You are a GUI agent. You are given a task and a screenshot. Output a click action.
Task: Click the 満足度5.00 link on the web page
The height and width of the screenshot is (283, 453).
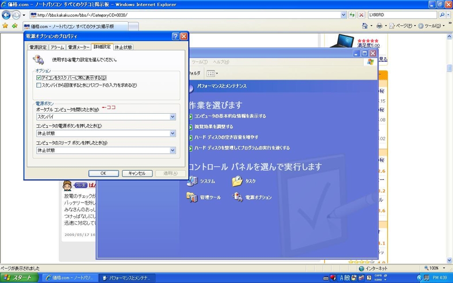point(369,46)
